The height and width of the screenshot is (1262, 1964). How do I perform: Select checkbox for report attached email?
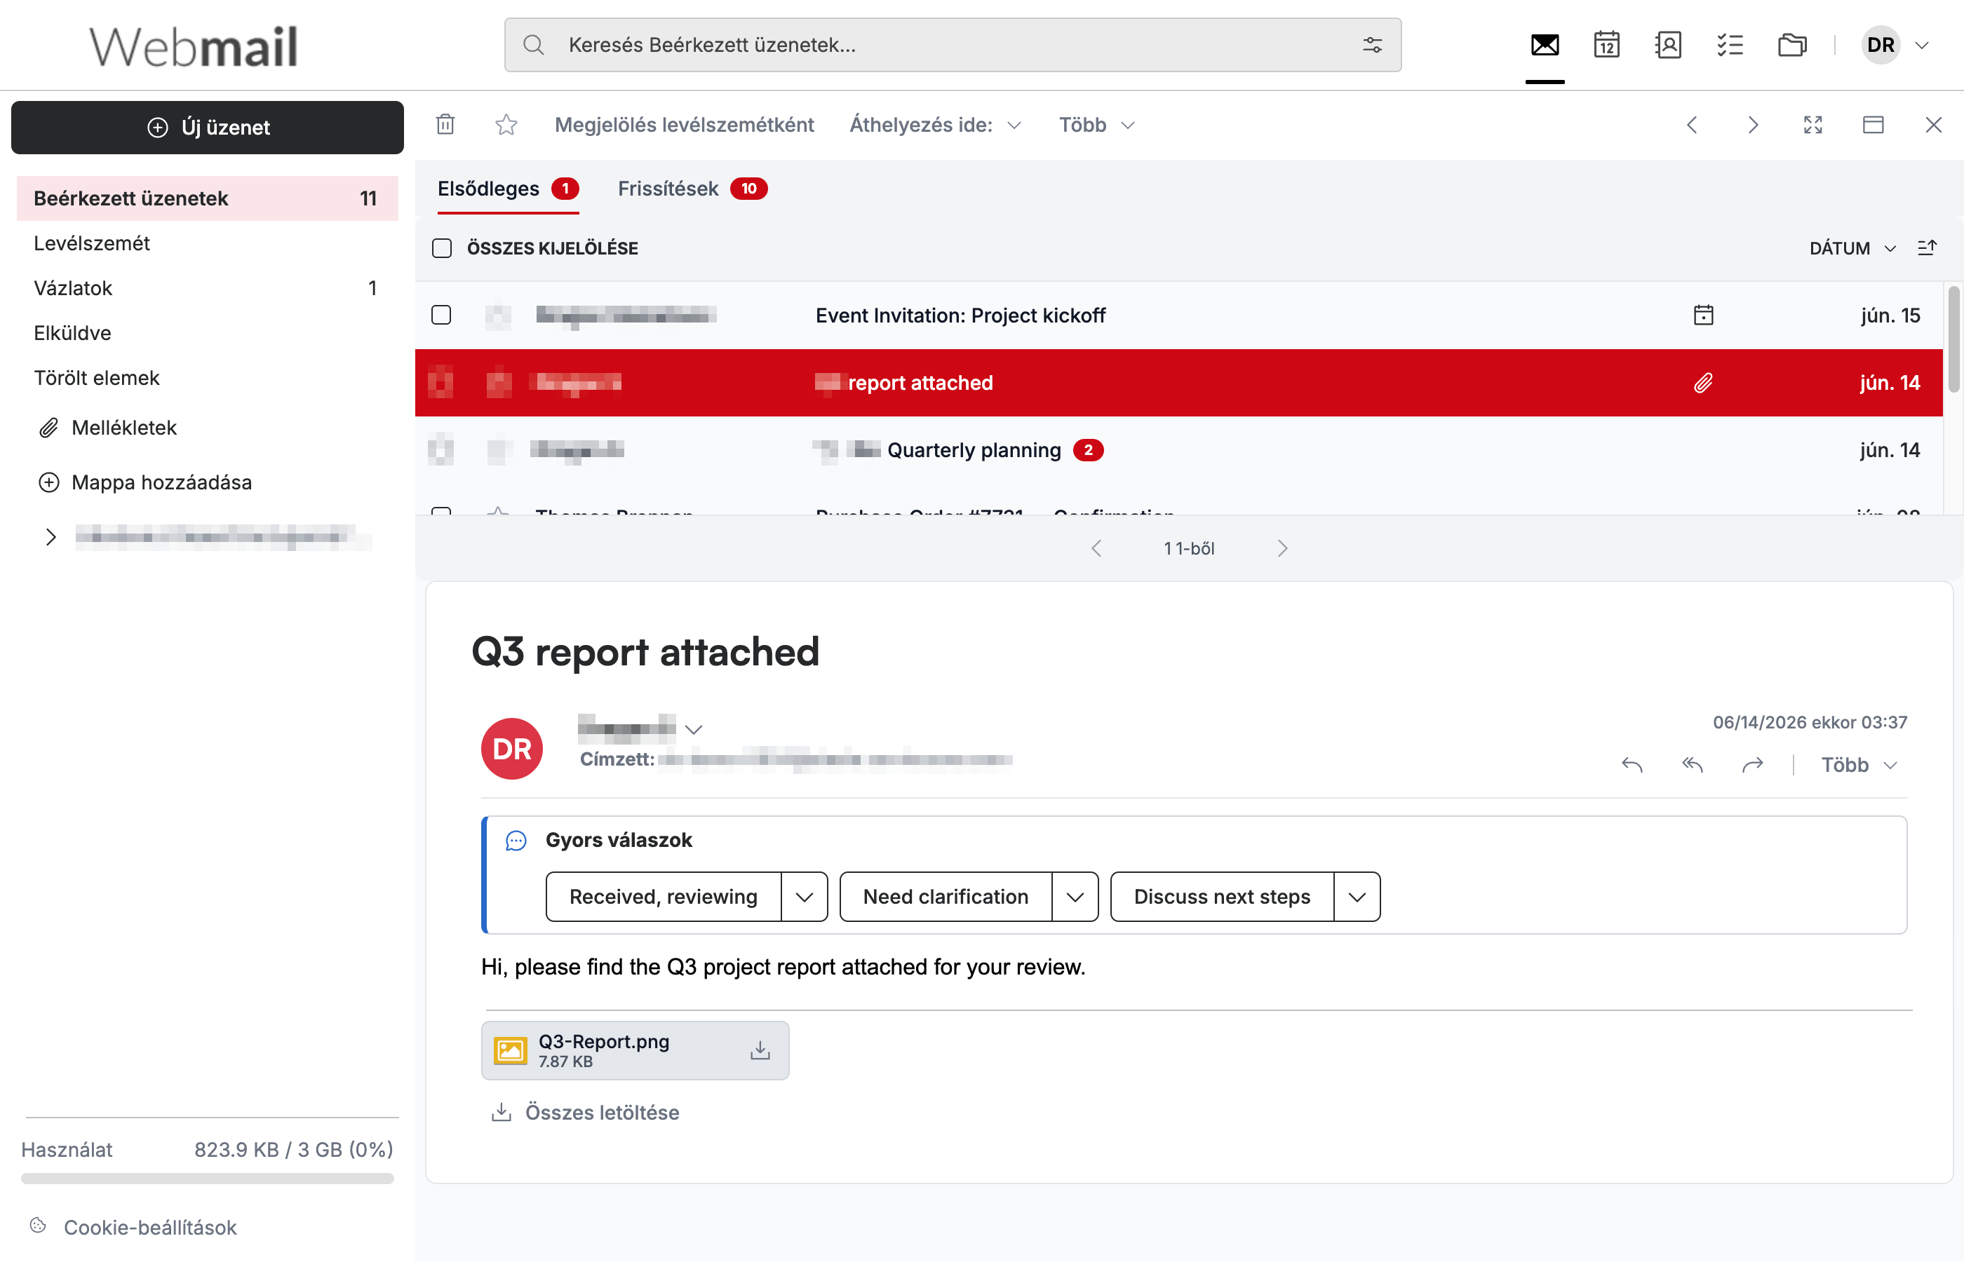[x=441, y=383]
